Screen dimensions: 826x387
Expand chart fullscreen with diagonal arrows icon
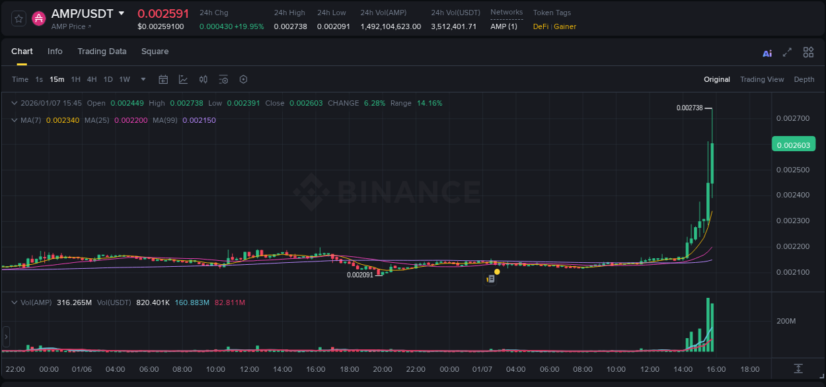click(786, 52)
